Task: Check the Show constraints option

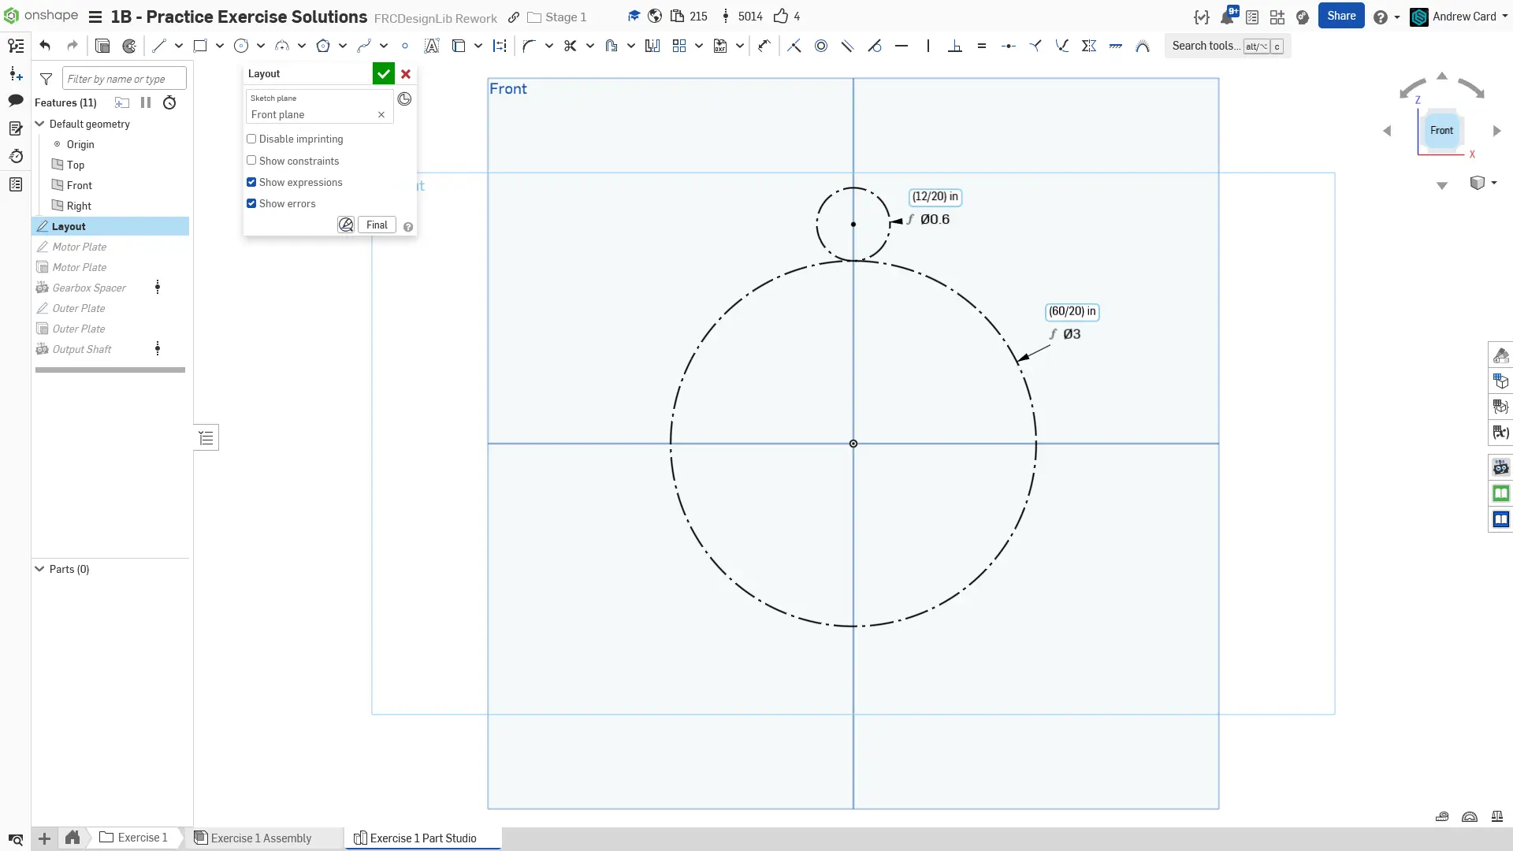Action: point(251,161)
